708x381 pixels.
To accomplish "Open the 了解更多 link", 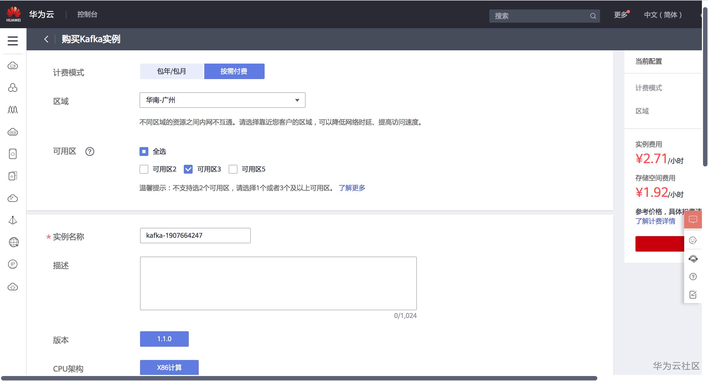I will pos(352,188).
